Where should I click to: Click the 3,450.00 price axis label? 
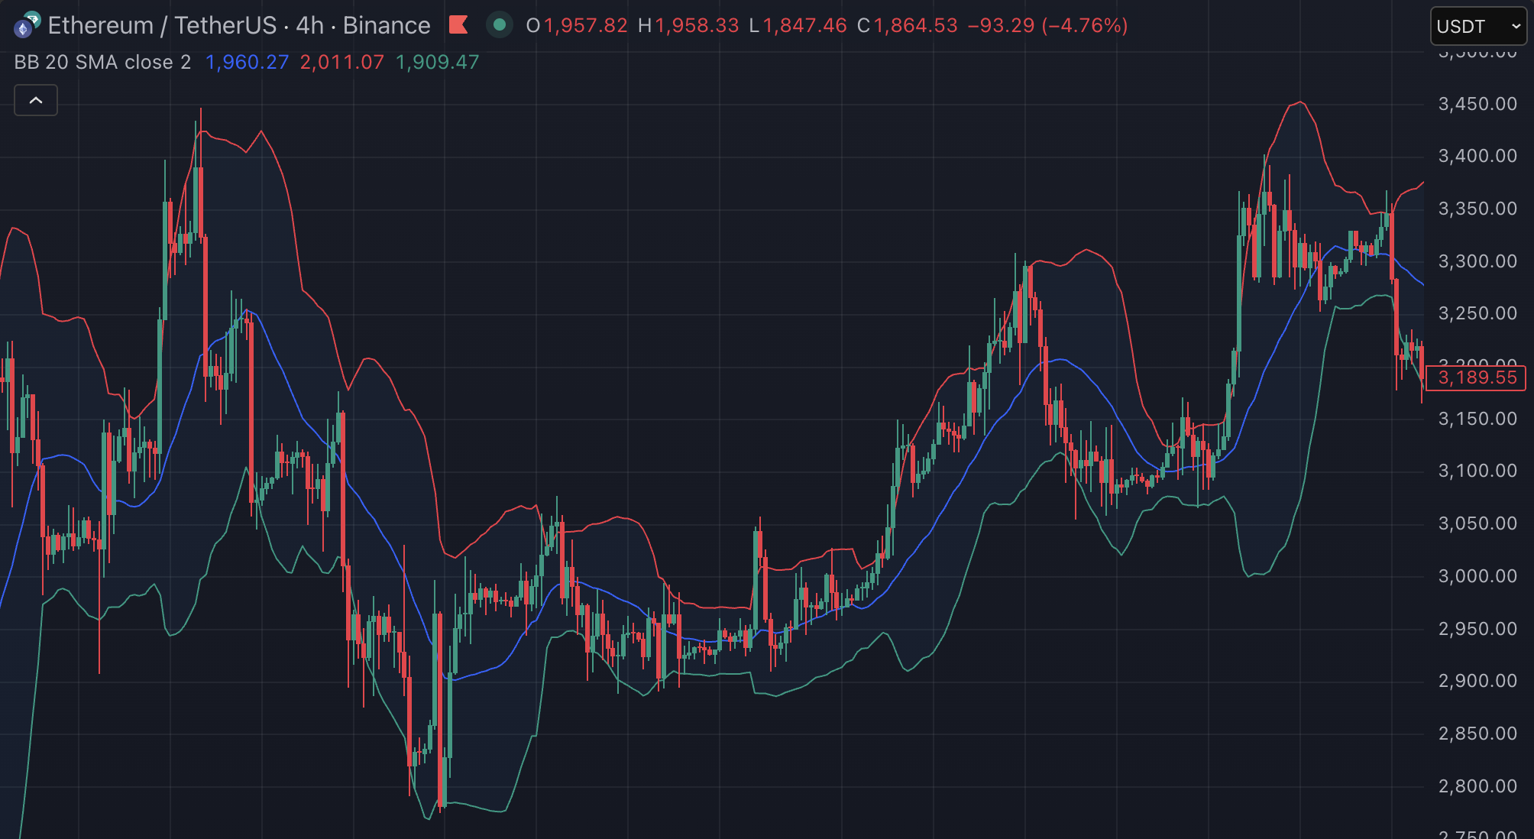(1477, 104)
